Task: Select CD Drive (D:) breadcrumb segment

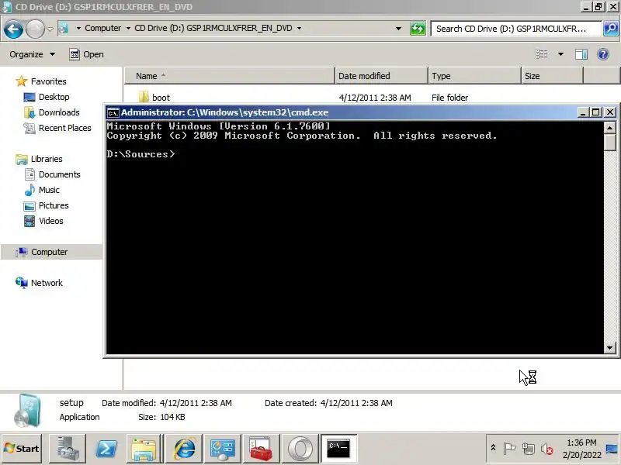Action: tap(213, 28)
